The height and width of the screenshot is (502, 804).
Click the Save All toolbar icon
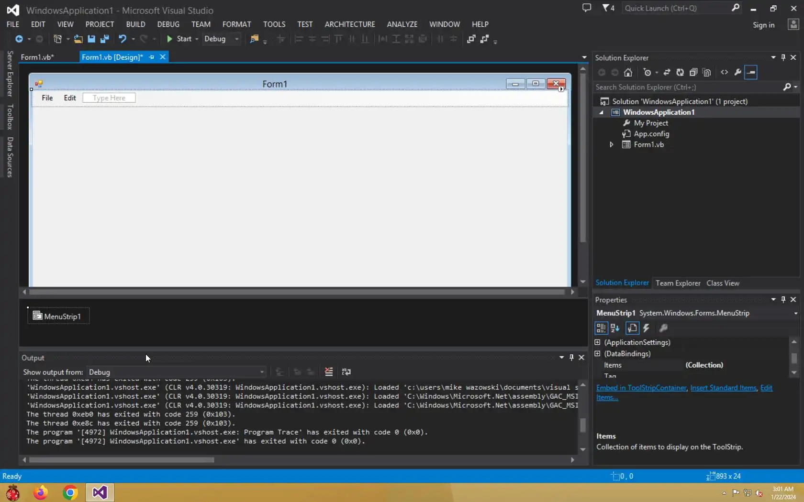pos(105,39)
